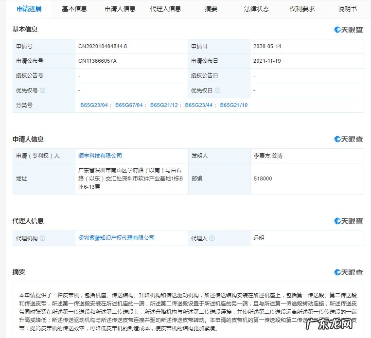Click the address text starting 广东省深圳市南山区
Image resolution: width=371 pixels, height=338 pixels.
(130, 178)
